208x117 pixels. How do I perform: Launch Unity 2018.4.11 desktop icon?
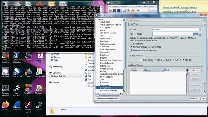coord(17,90)
